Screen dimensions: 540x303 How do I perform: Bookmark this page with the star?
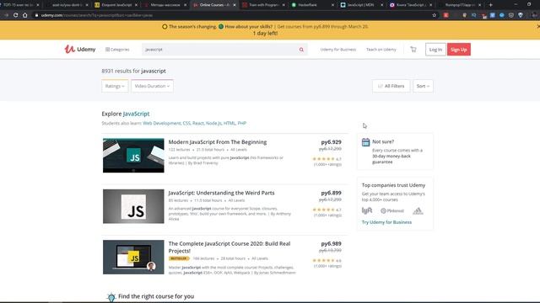click(x=434, y=15)
